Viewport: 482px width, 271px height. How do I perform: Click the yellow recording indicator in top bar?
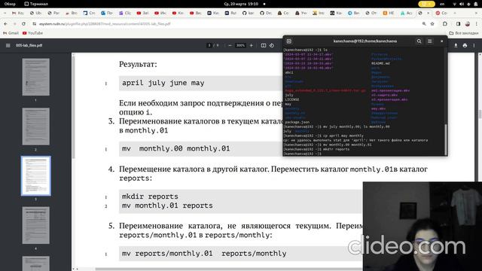(426, 4)
